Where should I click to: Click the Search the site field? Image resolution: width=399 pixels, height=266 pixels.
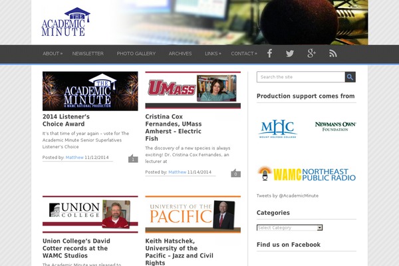[301, 77]
